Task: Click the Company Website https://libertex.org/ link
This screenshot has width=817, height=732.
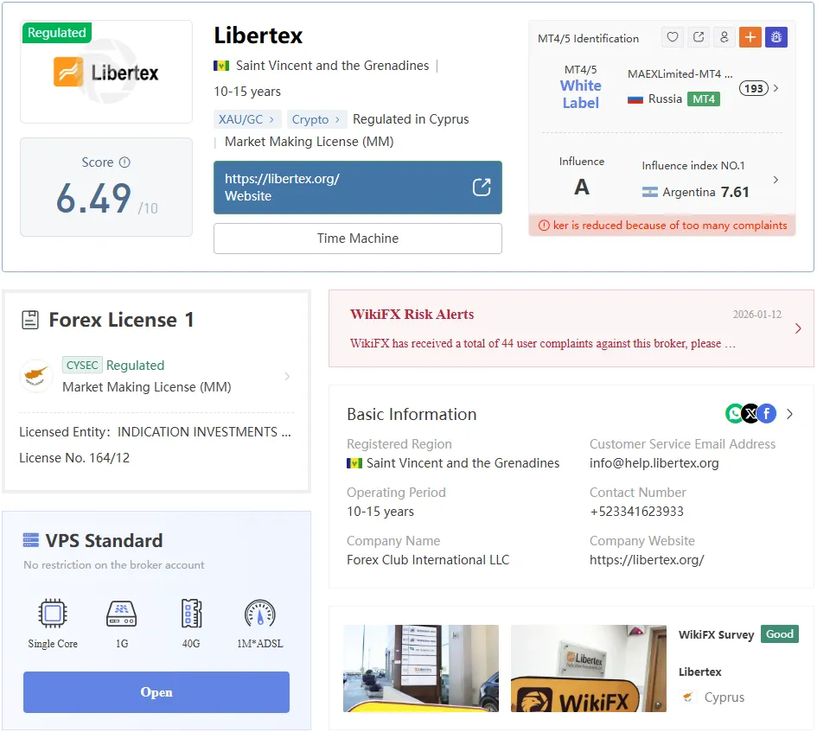Action: [x=647, y=560]
